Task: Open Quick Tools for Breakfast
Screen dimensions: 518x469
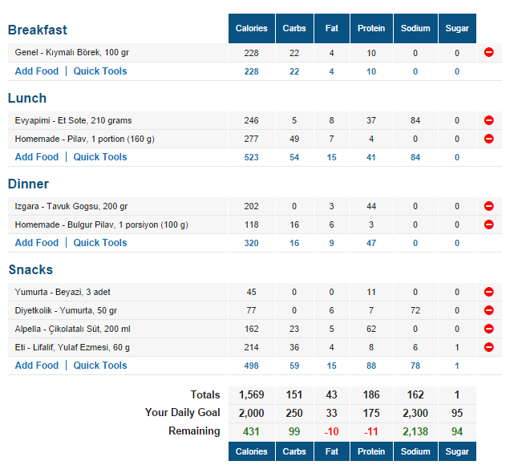Action: tap(100, 71)
